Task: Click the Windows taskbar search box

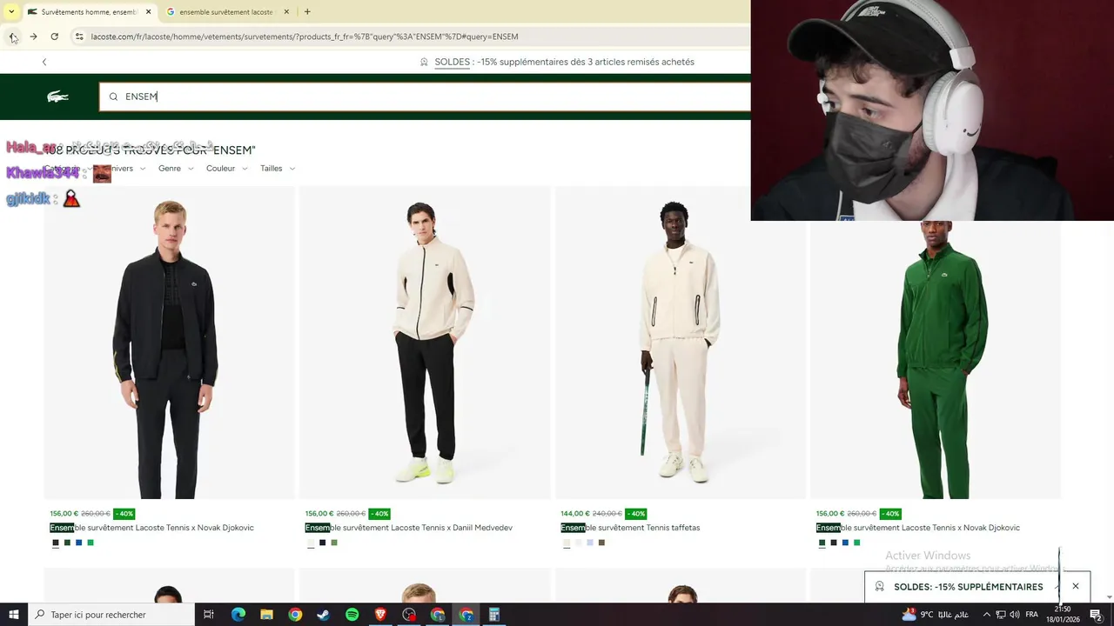Action: point(111,615)
